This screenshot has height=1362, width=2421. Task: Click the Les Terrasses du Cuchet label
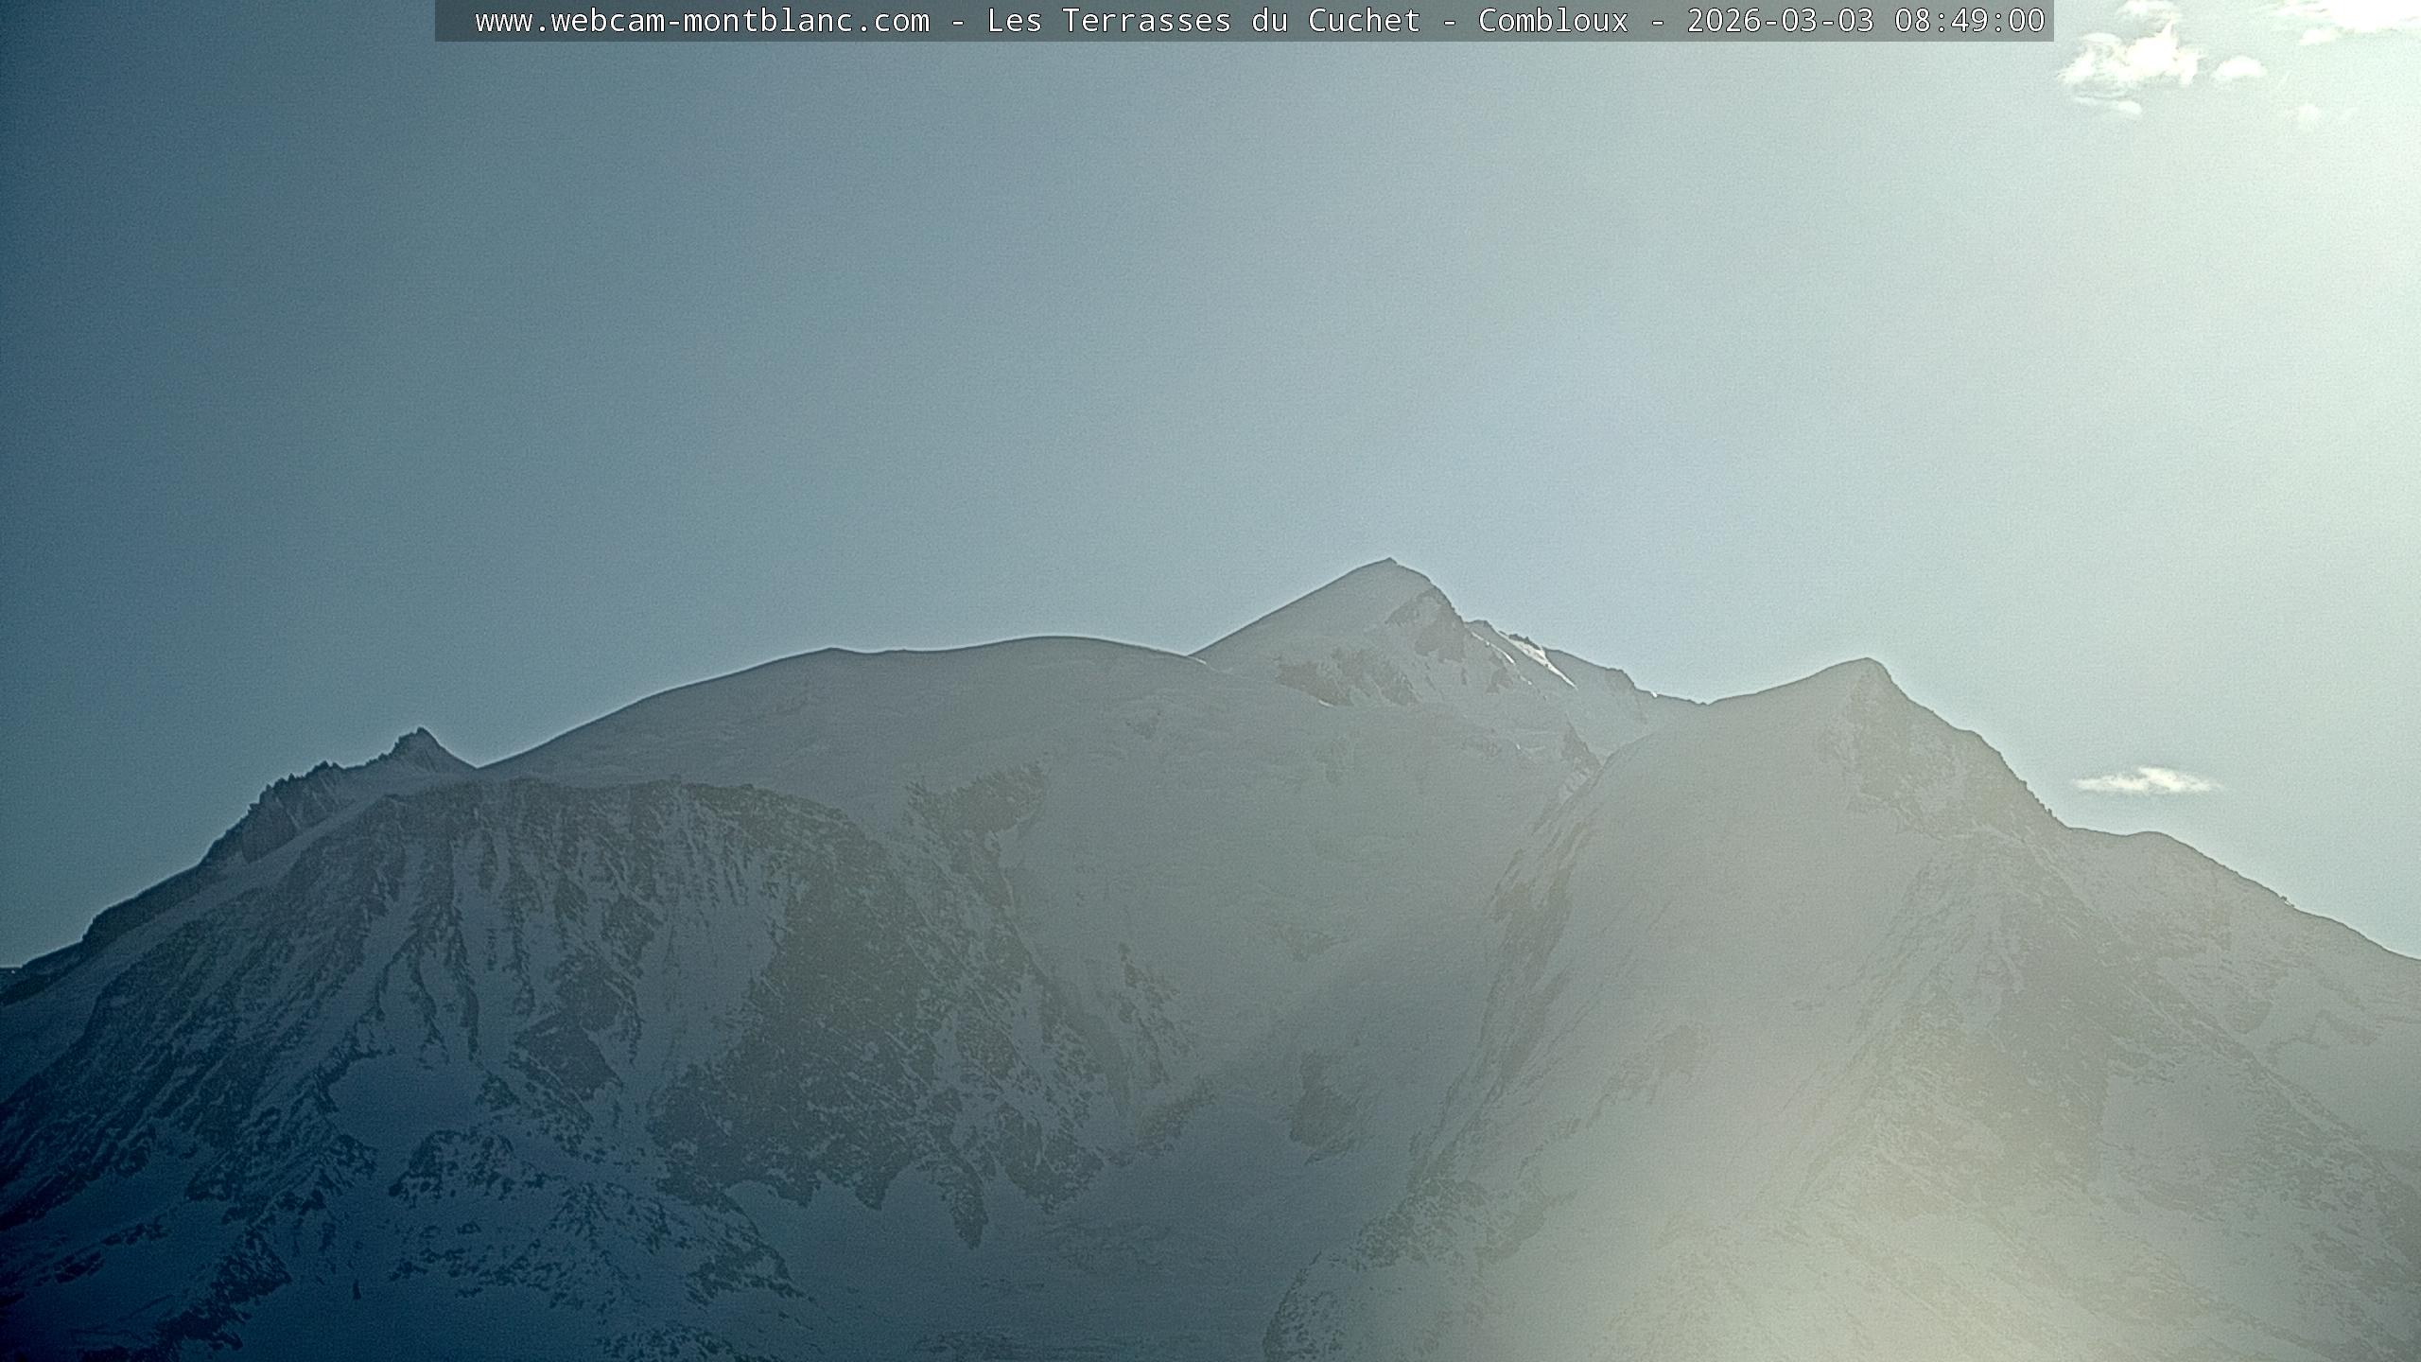[x=1203, y=21]
